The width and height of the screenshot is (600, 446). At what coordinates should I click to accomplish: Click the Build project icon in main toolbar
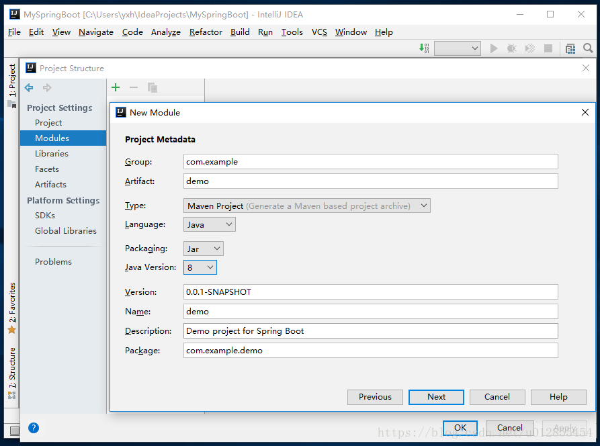(x=424, y=48)
